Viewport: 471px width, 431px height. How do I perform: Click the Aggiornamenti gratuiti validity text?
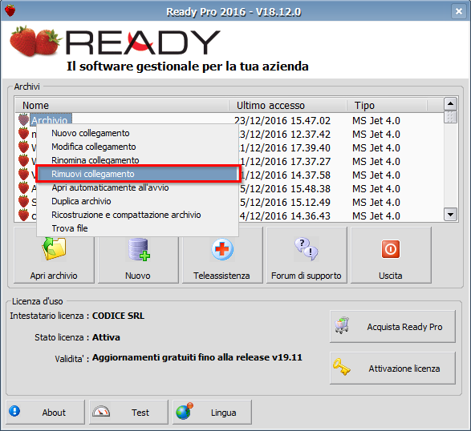click(197, 357)
